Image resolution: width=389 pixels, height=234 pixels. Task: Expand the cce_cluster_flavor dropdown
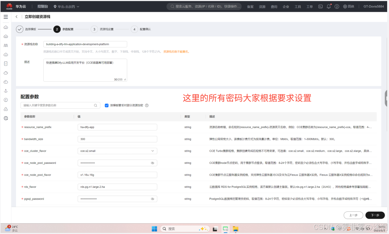(152, 151)
